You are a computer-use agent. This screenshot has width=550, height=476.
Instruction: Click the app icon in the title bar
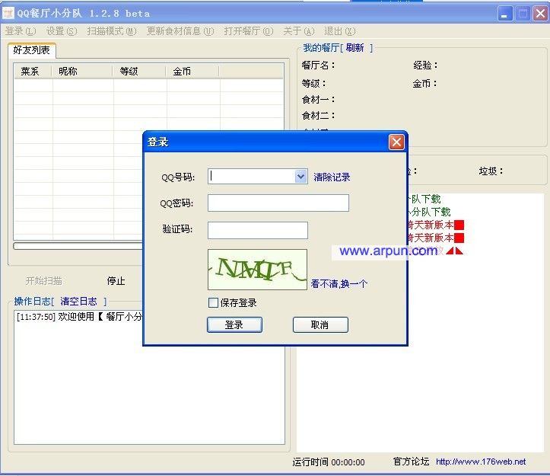pos(8,14)
